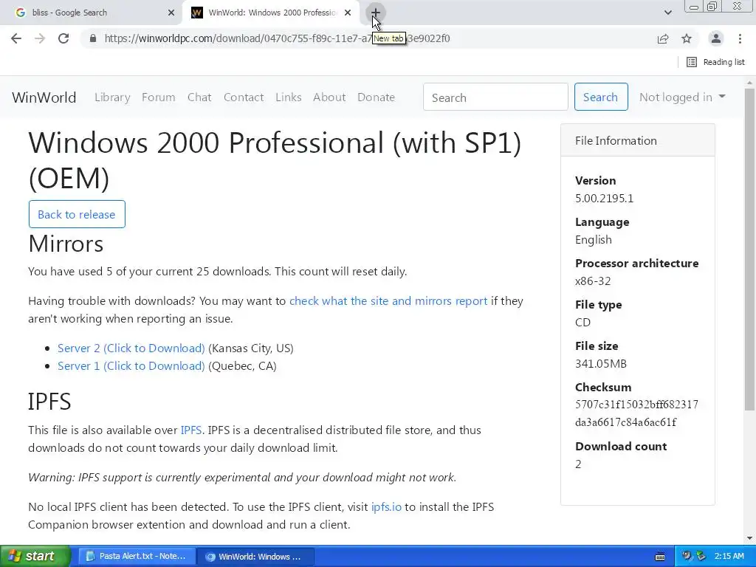This screenshot has height=567, width=756.
Task: Click the scrollbar up arrow
Action: (750, 83)
